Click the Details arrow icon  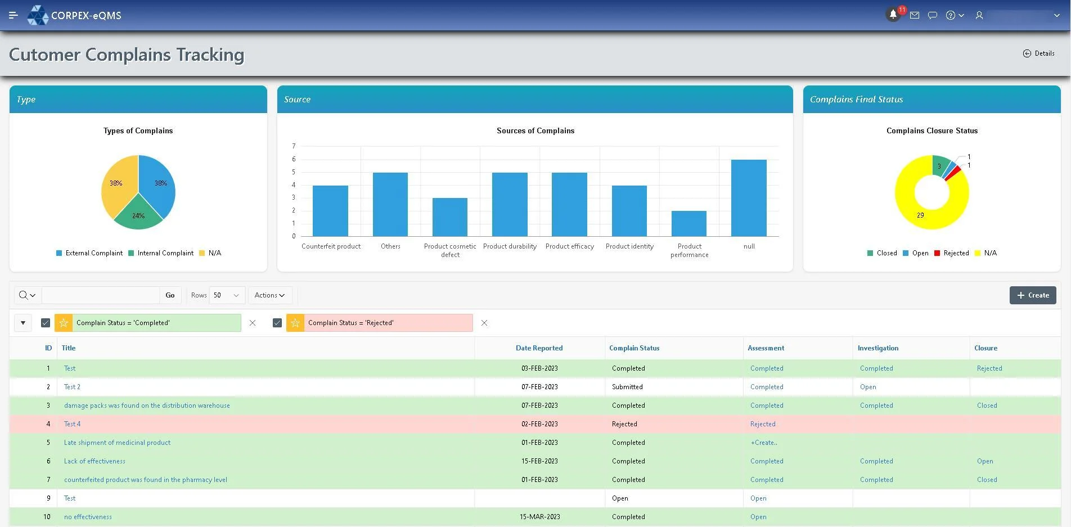pos(1027,53)
